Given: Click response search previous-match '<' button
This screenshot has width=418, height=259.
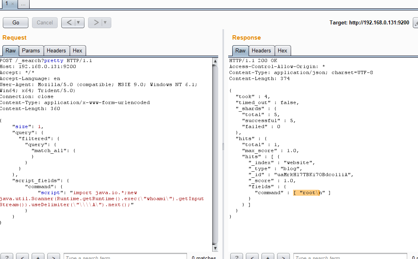Looking at the screenshot, I should (252, 256).
